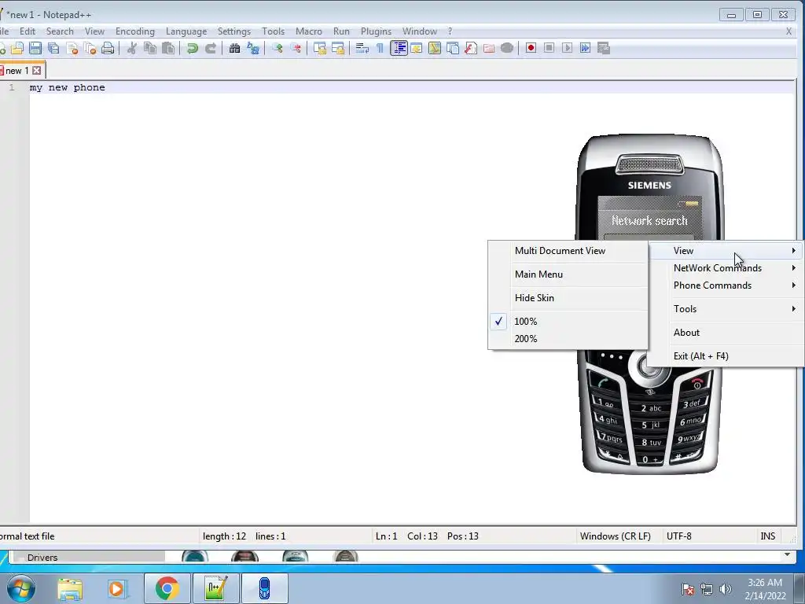
Task: Click the stop recording macro icon
Action: pyautogui.click(x=549, y=48)
